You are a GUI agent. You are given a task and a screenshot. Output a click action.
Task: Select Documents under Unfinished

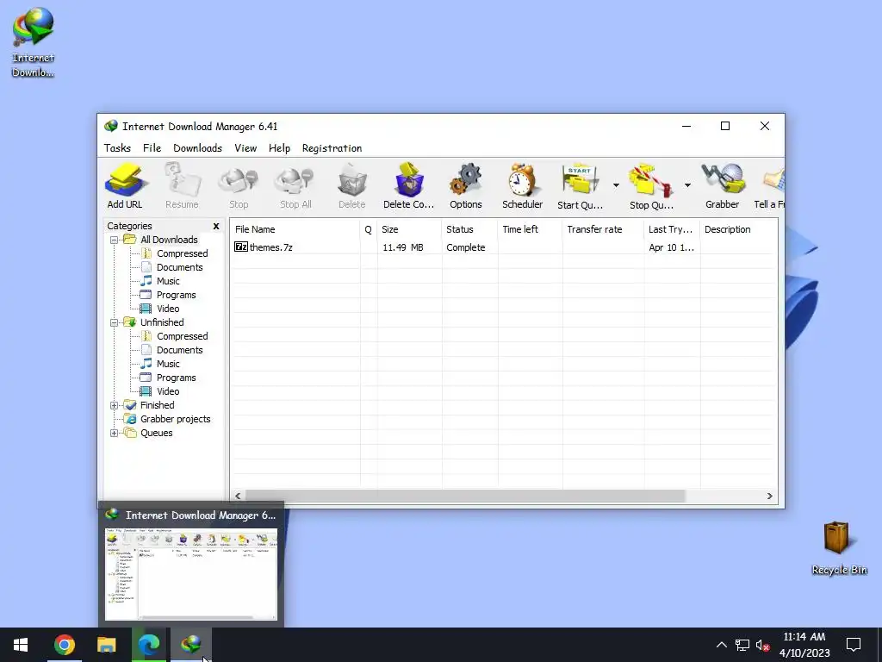tap(179, 350)
